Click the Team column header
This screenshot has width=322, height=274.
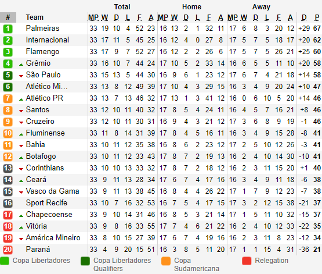34,17
